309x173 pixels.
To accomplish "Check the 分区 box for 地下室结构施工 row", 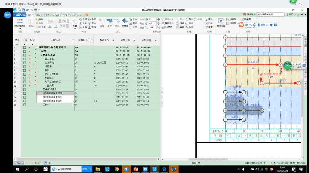I will coord(25,82).
